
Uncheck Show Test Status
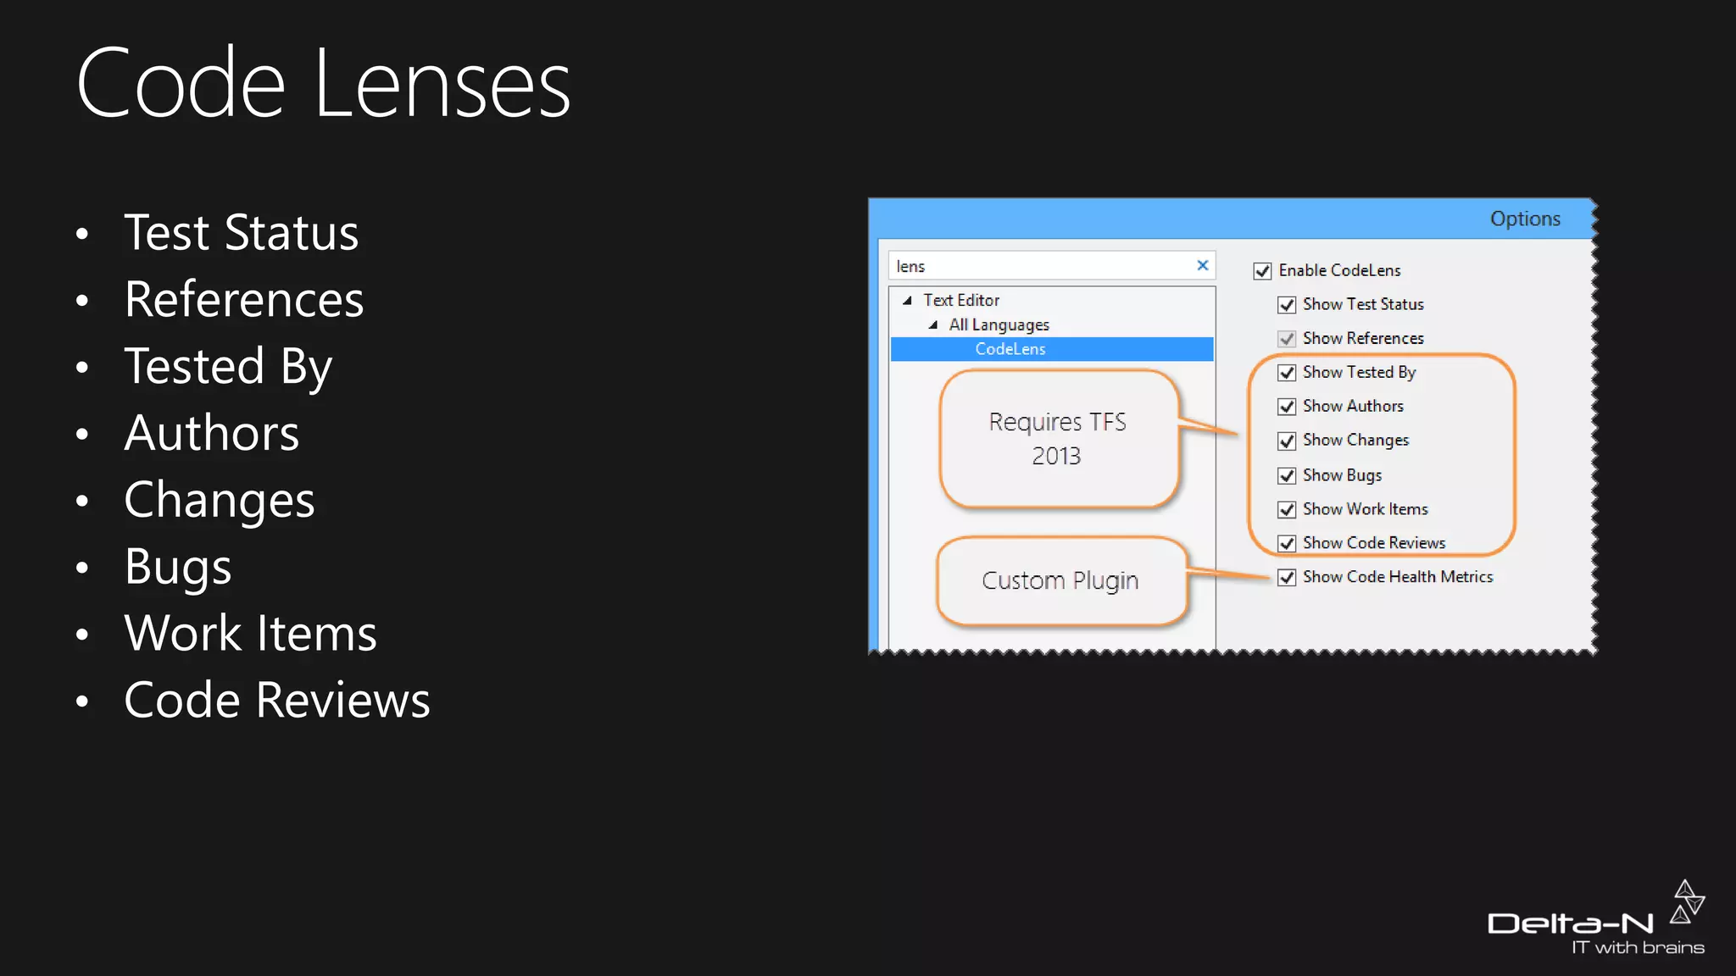[1287, 305]
